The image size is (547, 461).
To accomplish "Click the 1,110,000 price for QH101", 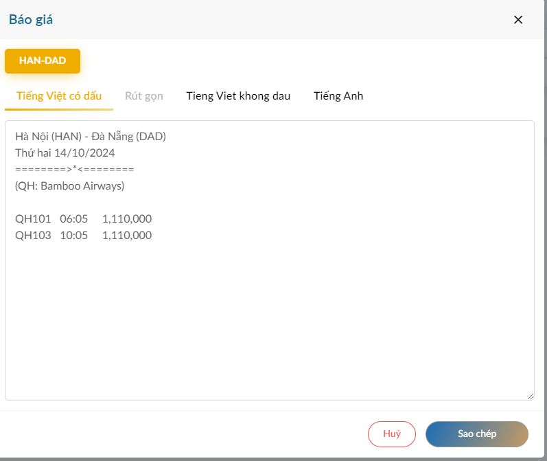I will click(127, 218).
